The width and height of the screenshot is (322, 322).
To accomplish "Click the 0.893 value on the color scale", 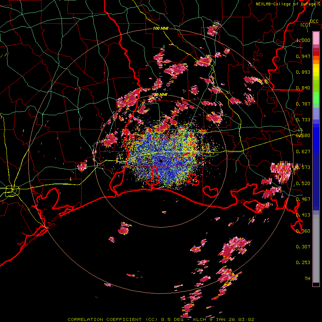I will point(303,72).
